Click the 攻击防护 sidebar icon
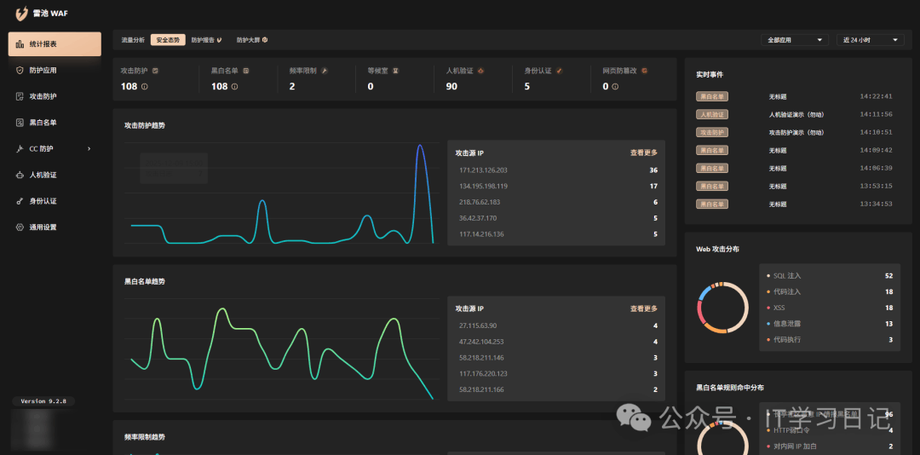 tap(20, 96)
